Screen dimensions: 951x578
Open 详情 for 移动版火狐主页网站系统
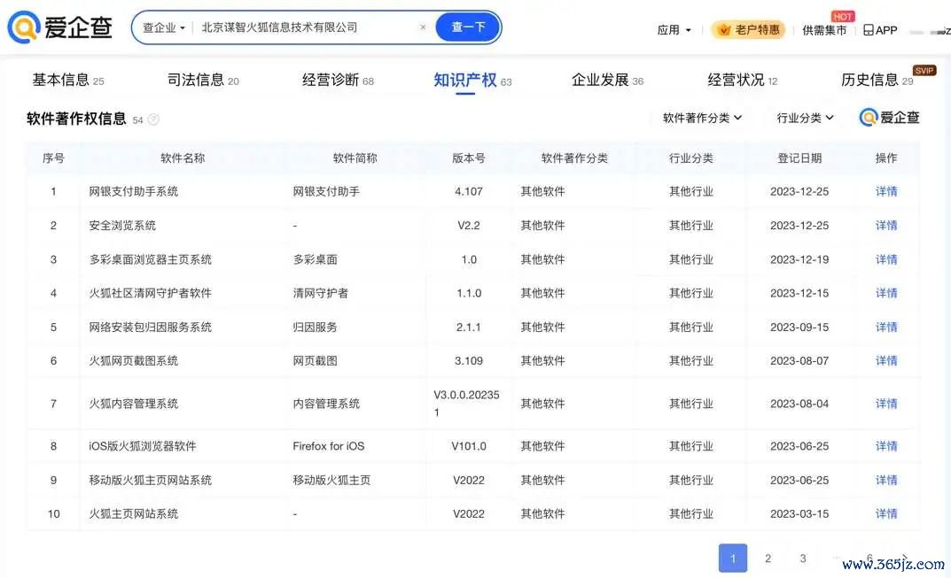886,480
